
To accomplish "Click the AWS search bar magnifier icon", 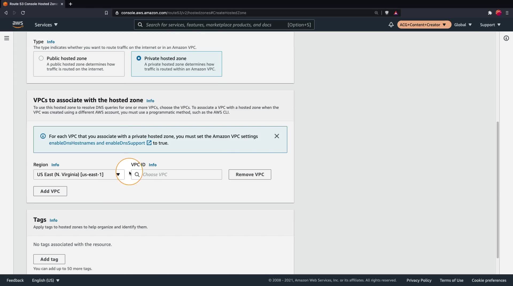I will coord(140,25).
